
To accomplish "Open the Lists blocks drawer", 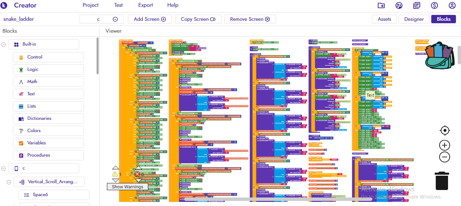I will [x=48, y=106].
